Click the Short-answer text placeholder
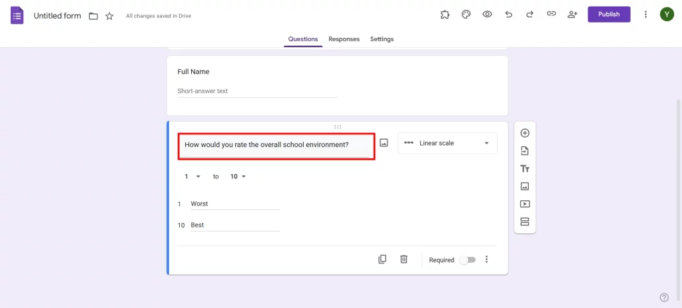The height and width of the screenshot is (308, 682). click(202, 91)
